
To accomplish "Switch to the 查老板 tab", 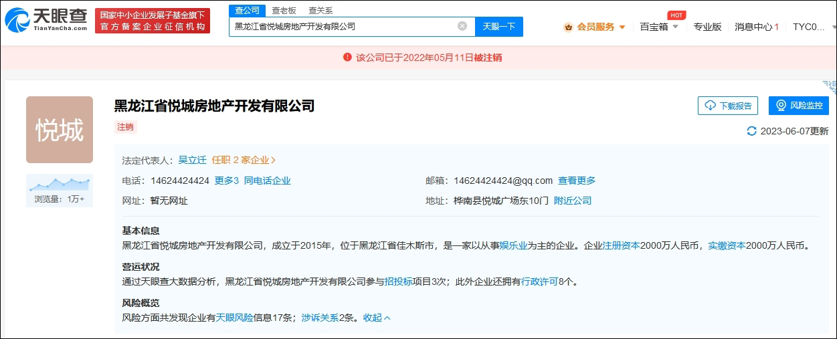I will (284, 11).
